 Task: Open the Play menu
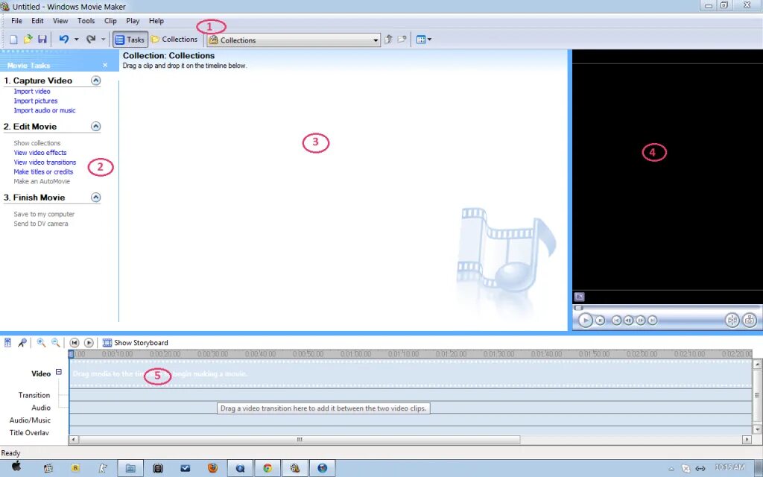133,21
